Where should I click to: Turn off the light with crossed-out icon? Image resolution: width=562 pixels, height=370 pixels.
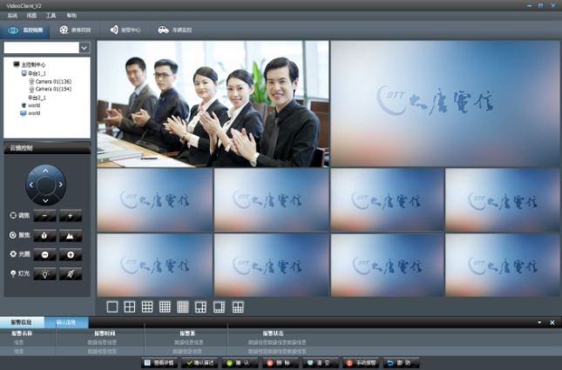click(x=71, y=274)
